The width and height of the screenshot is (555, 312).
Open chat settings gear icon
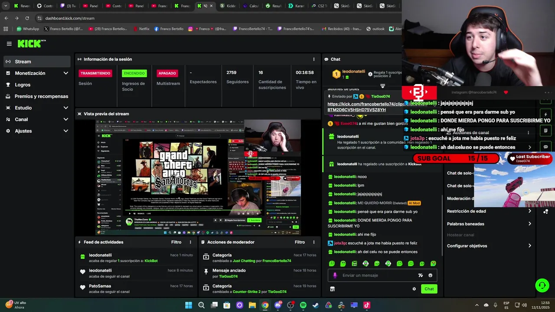click(414, 289)
